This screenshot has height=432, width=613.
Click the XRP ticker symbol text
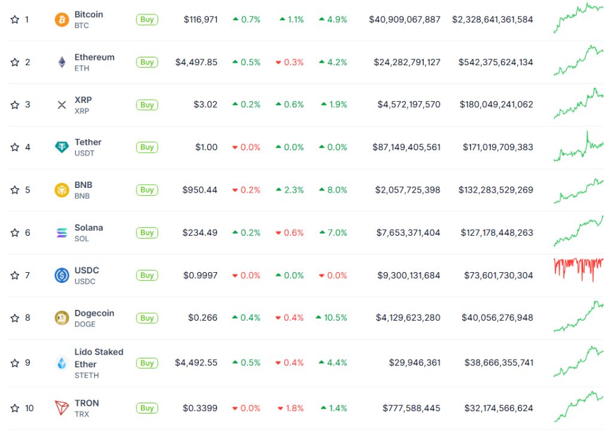pyautogui.click(x=81, y=111)
